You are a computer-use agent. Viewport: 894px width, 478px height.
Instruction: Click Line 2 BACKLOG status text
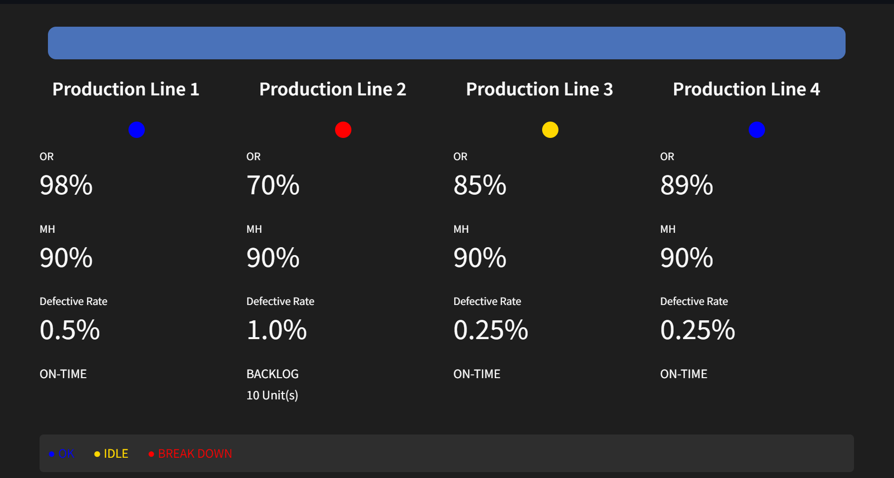[x=272, y=374]
